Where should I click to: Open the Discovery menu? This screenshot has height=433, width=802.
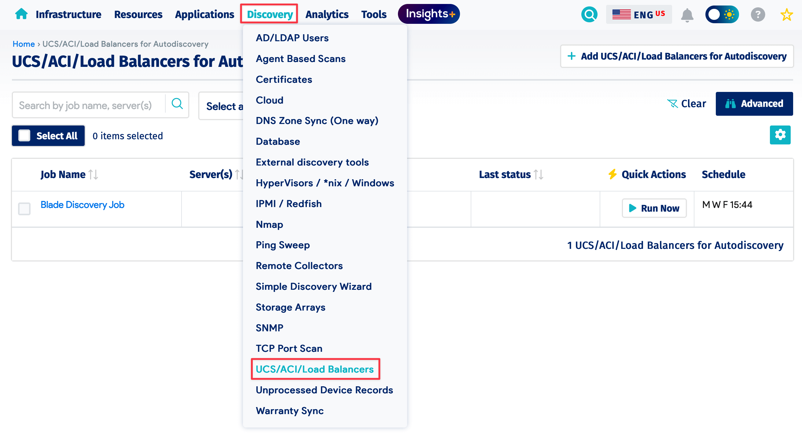(x=269, y=14)
